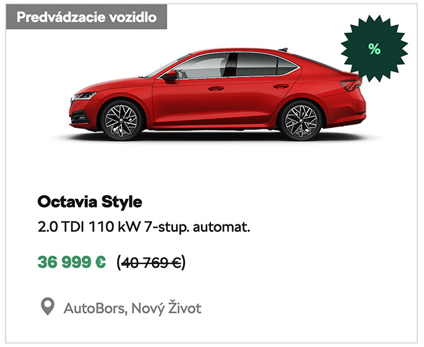Open the Octavia Style title link

(90, 202)
